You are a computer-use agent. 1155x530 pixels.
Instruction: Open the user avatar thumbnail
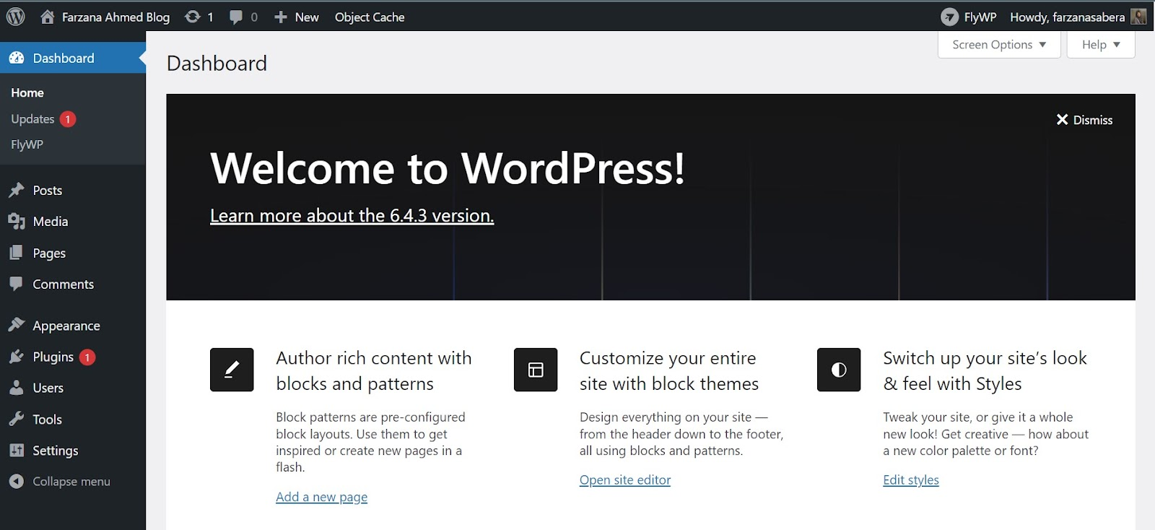pos(1138,17)
